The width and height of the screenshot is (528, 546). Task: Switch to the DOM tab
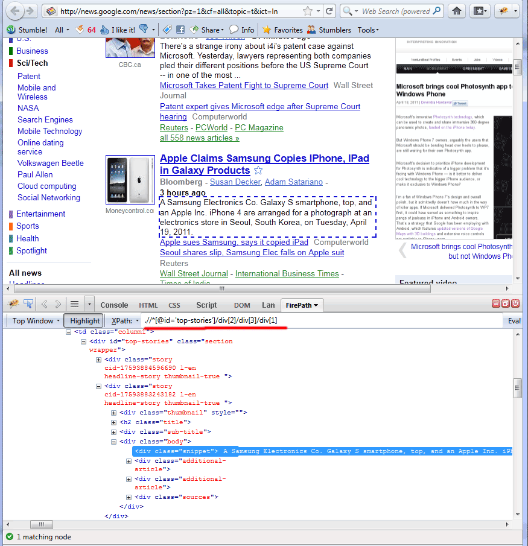pos(242,305)
